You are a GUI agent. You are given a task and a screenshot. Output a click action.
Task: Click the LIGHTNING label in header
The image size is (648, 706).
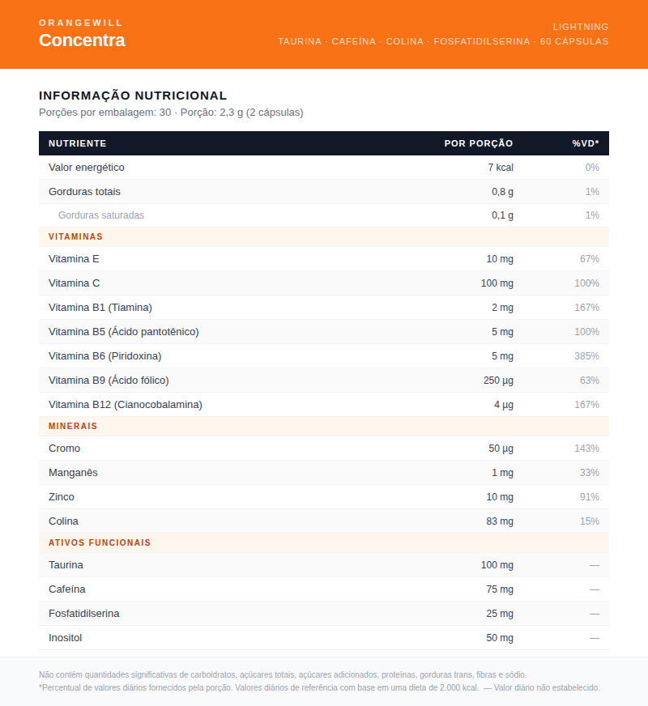pyautogui.click(x=580, y=27)
